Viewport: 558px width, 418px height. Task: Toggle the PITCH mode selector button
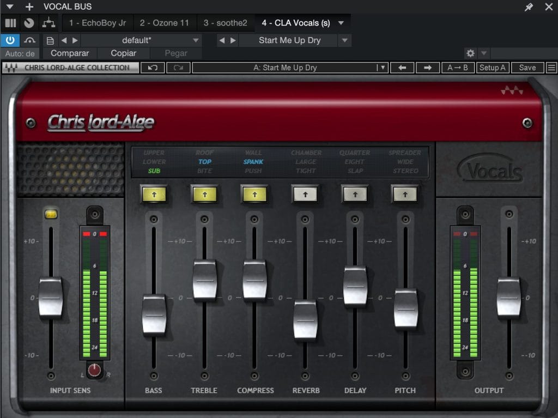[405, 193]
